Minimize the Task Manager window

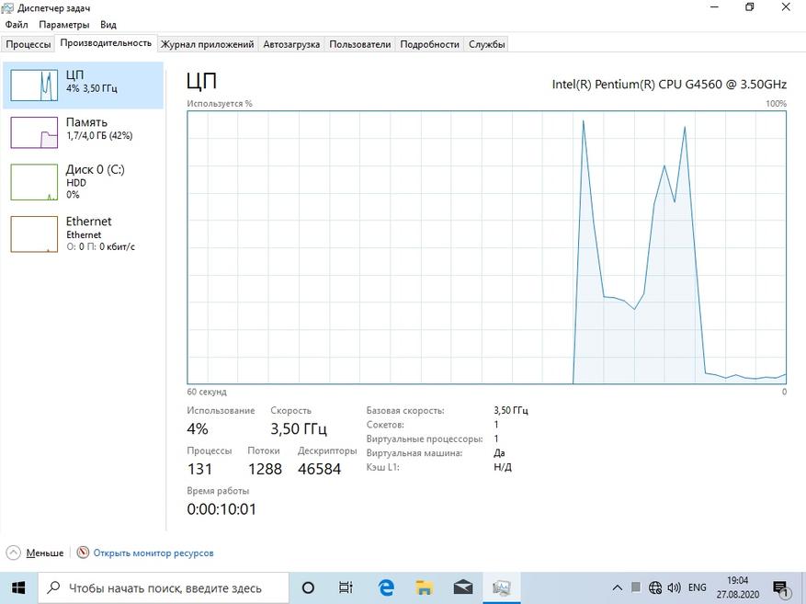tap(714, 7)
